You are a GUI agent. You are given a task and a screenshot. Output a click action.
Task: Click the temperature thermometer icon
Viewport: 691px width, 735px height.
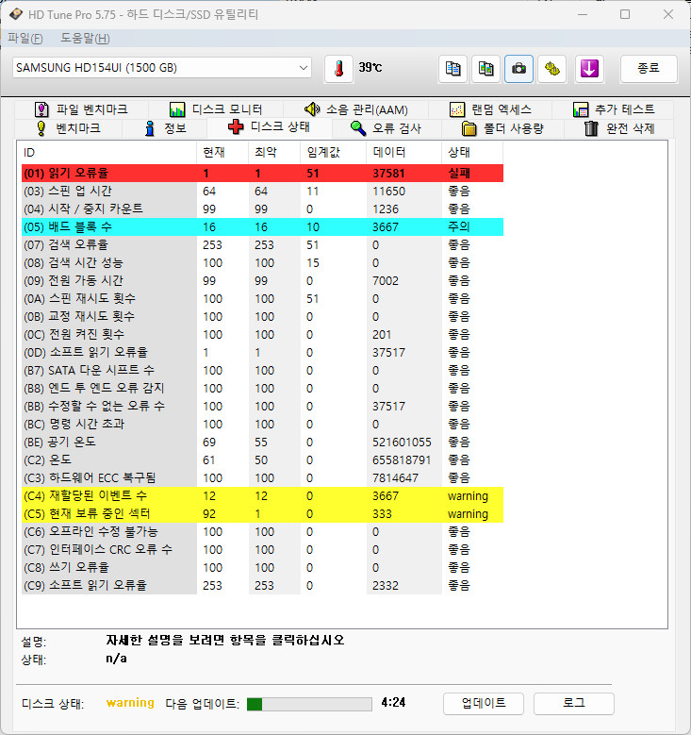coord(338,69)
